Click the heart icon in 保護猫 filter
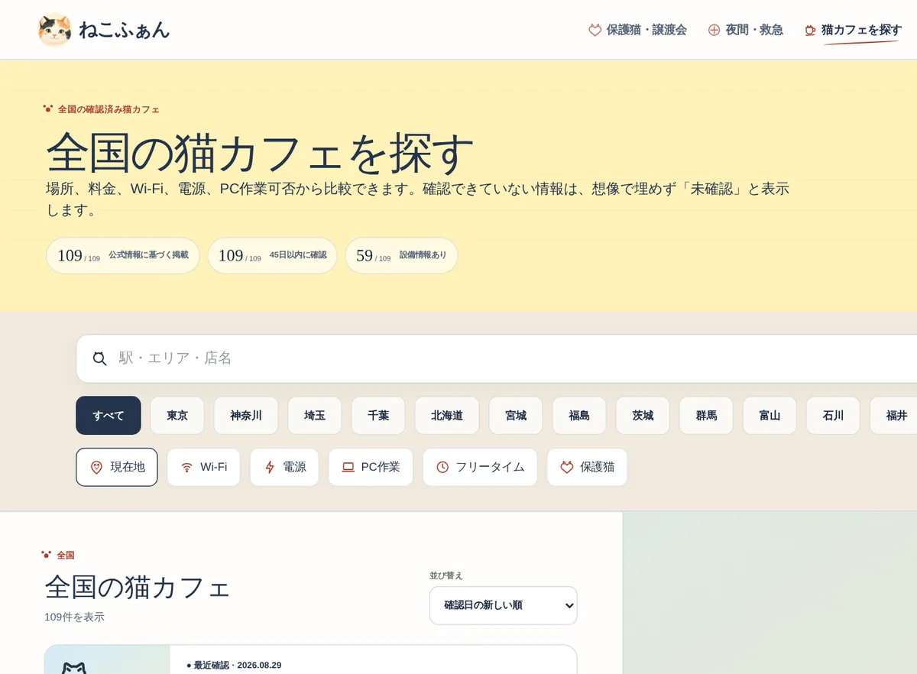Image resolution: width=917 pixels, height=674 pixels. 567,467
